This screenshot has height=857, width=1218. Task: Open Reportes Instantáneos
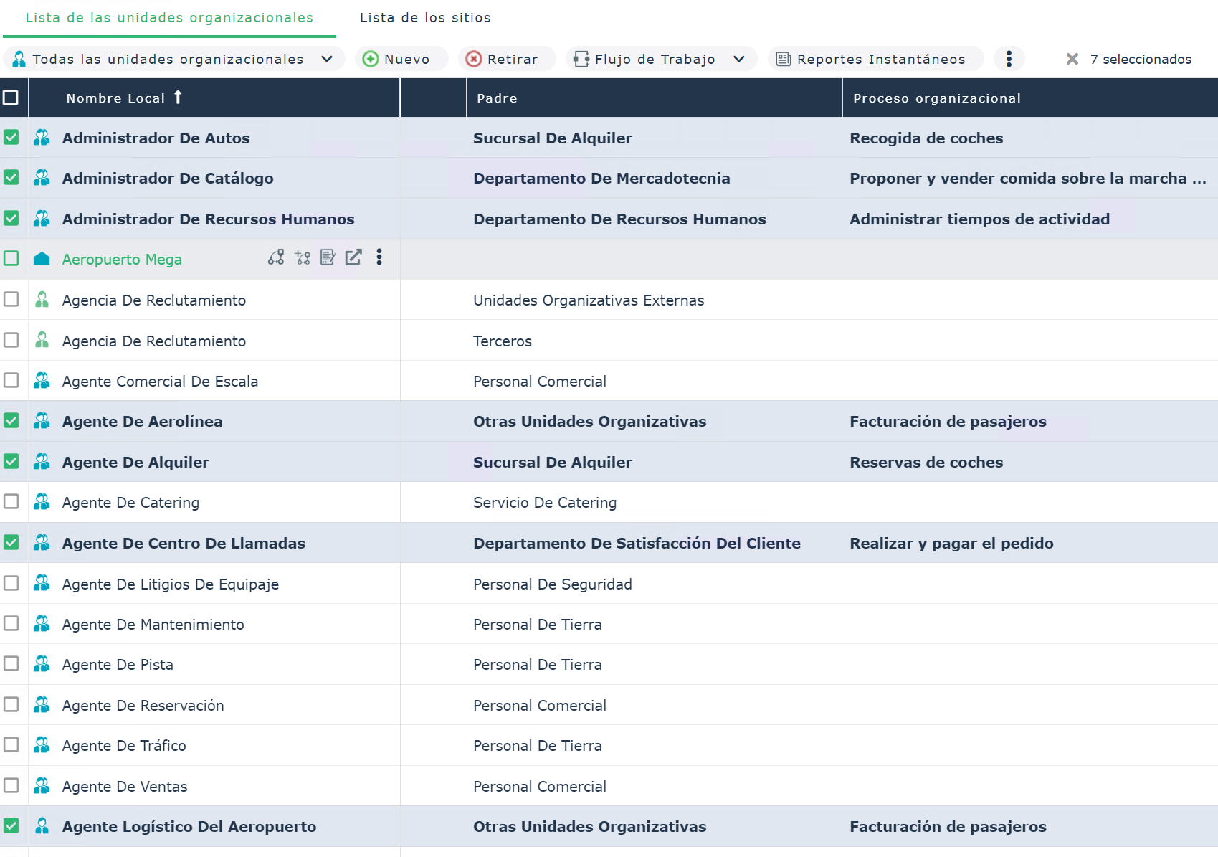(875, 59)
